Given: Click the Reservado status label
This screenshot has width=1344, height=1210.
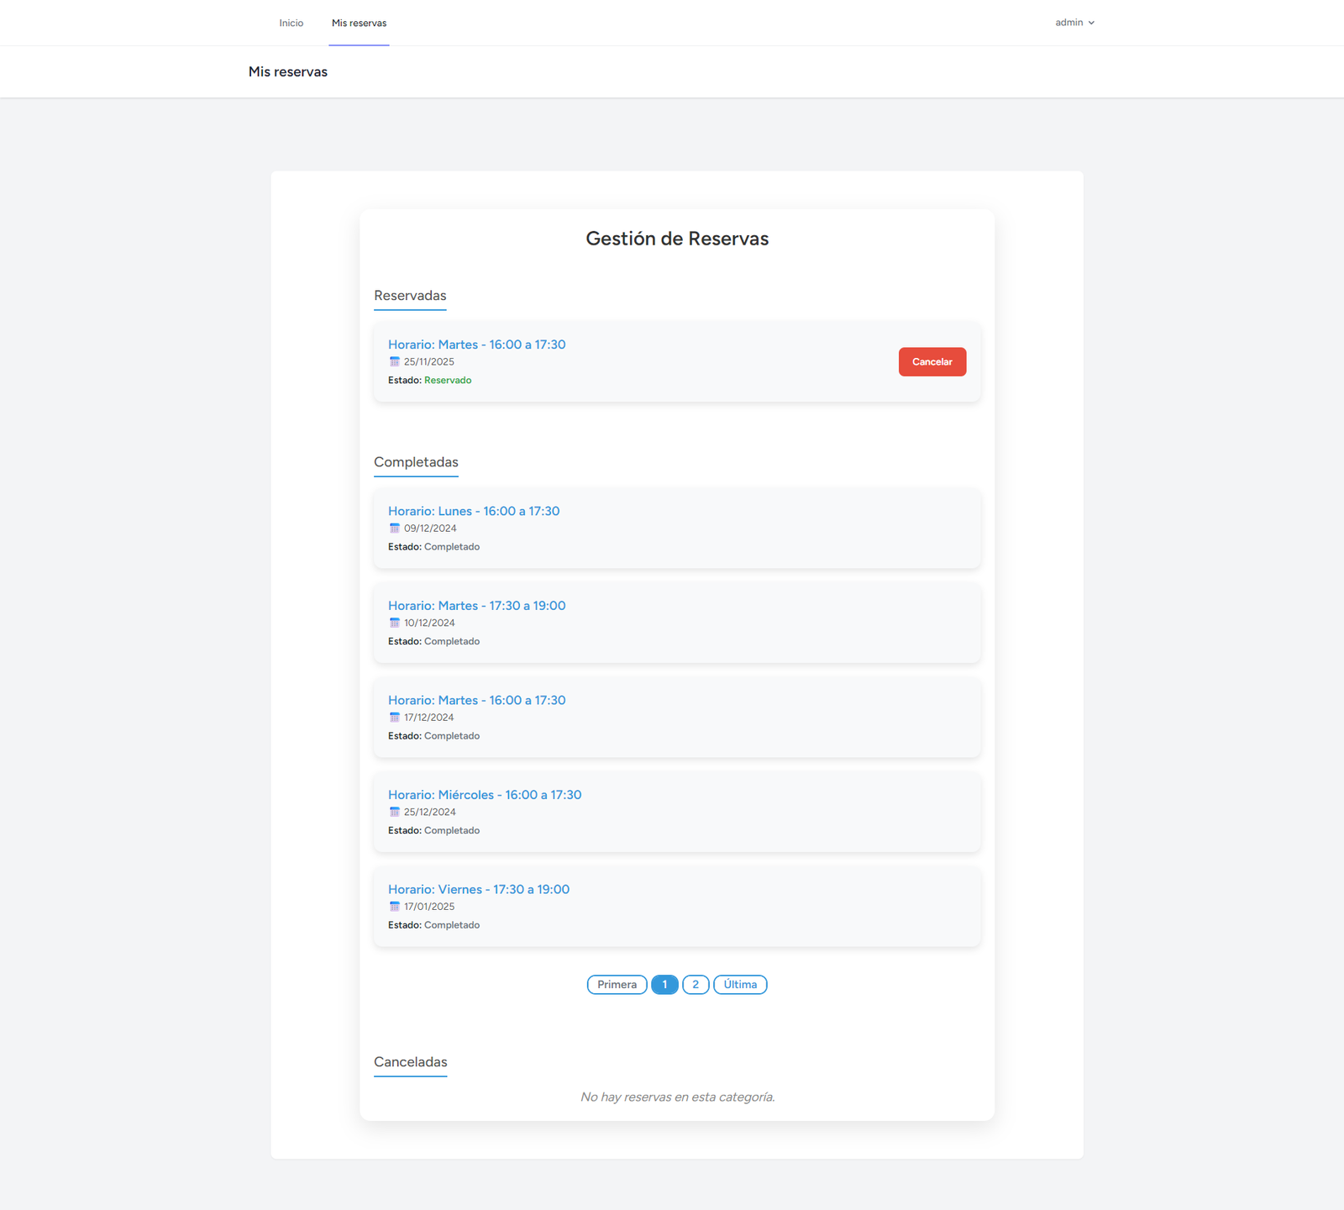Looking at the screenshot, I should click(448, 381).
